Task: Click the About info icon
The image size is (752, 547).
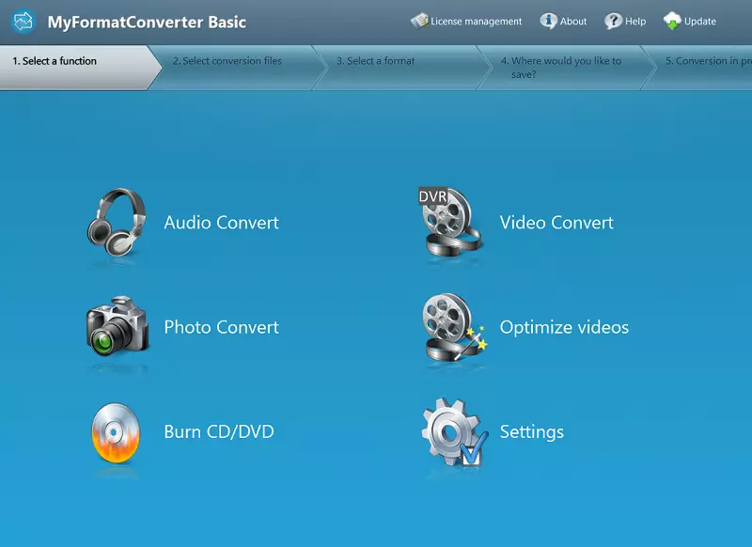Action: click(x=548, y=21)
